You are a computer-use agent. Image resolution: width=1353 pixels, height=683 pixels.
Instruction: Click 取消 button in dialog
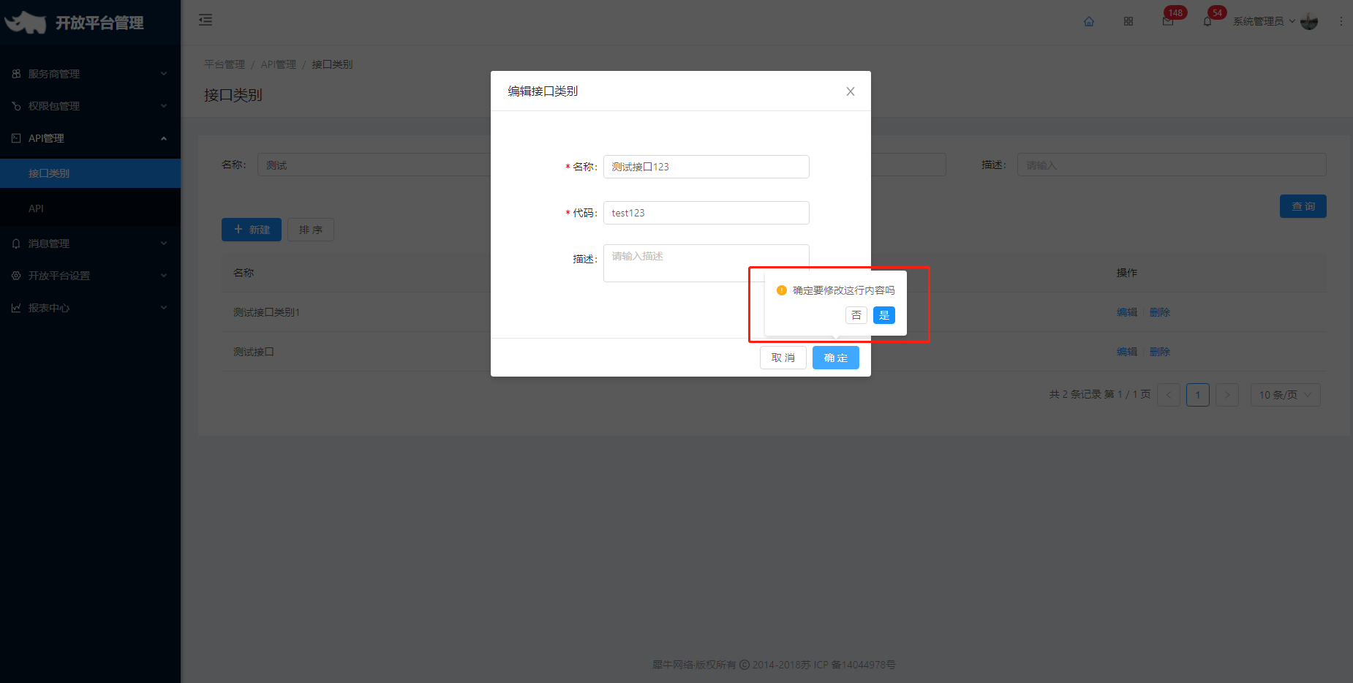(783, 358)
